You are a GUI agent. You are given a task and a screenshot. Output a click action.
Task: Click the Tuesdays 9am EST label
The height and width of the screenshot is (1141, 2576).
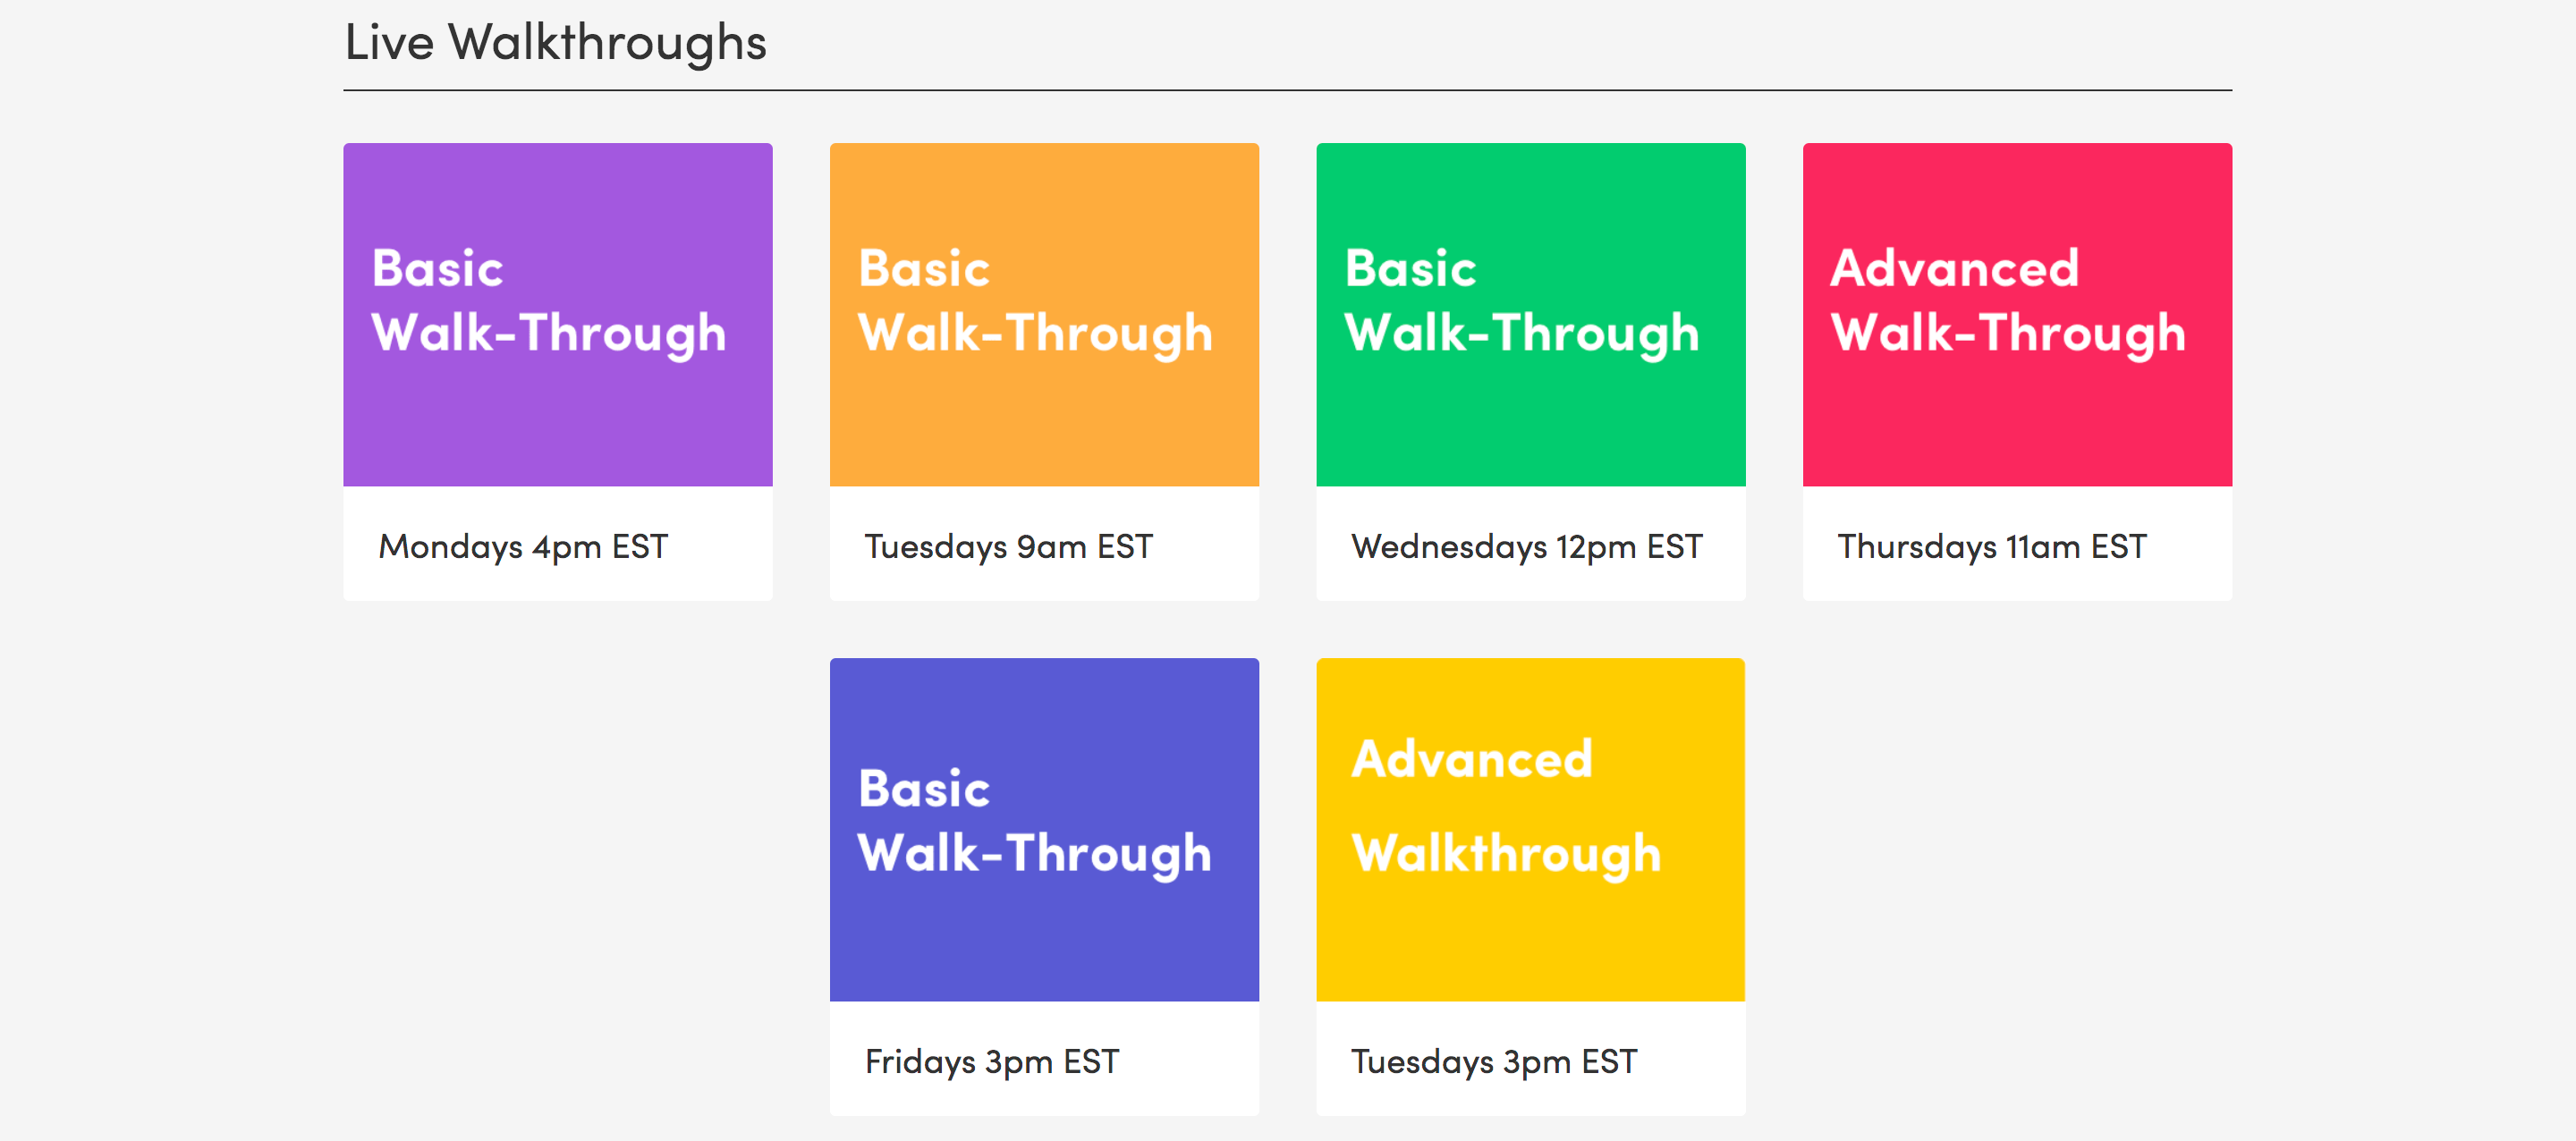[x=1008, y=547]
